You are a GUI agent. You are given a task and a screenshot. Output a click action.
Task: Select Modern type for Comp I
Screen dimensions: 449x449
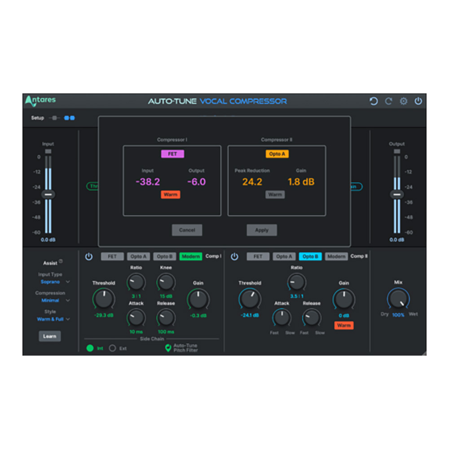click(191, 256)
